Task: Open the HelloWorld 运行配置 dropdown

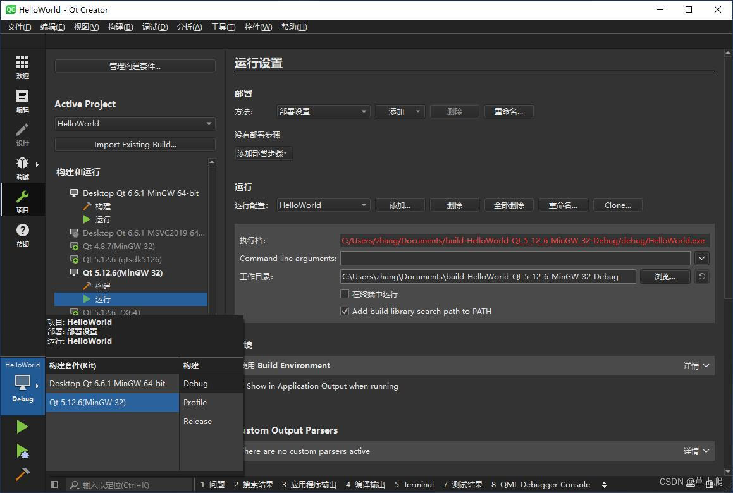Action: coord(323,205)
